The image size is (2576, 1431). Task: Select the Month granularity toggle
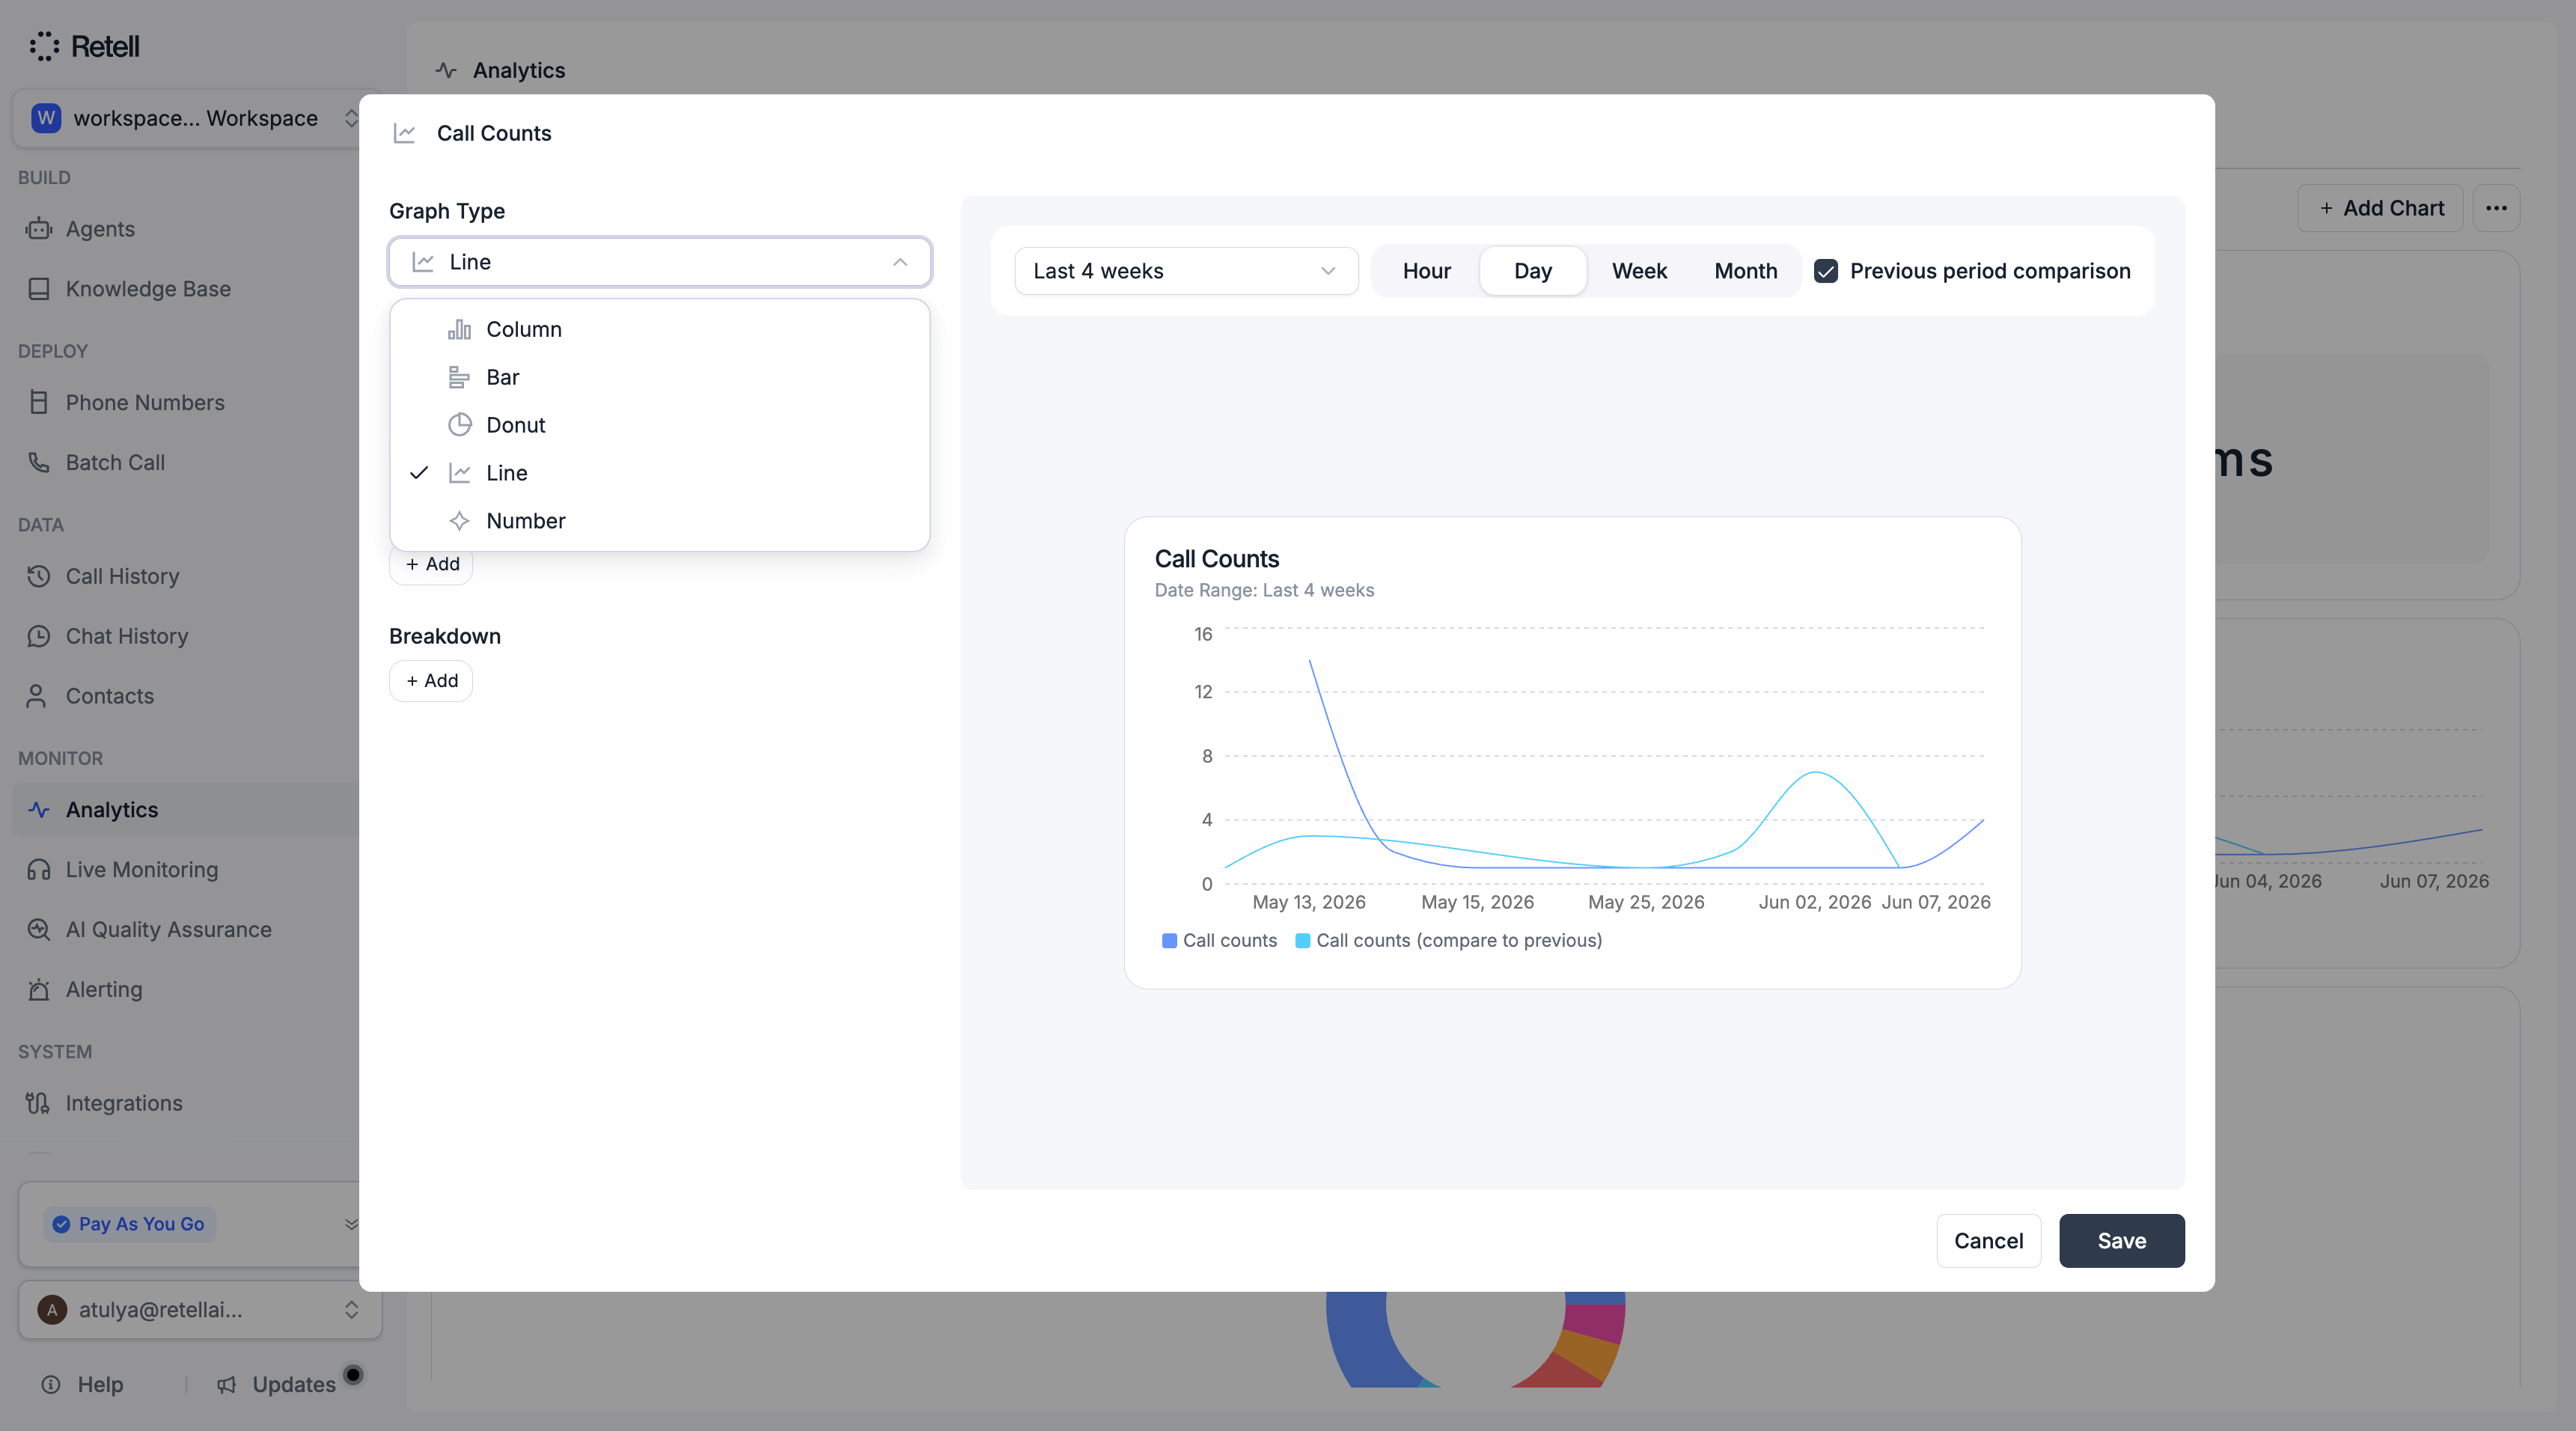click(x=1746, y=271)
